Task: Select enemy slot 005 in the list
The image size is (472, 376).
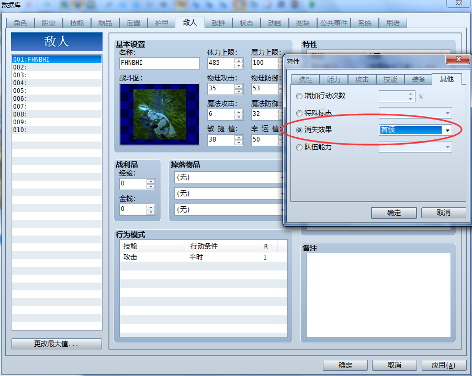Action: click(57, 91)
